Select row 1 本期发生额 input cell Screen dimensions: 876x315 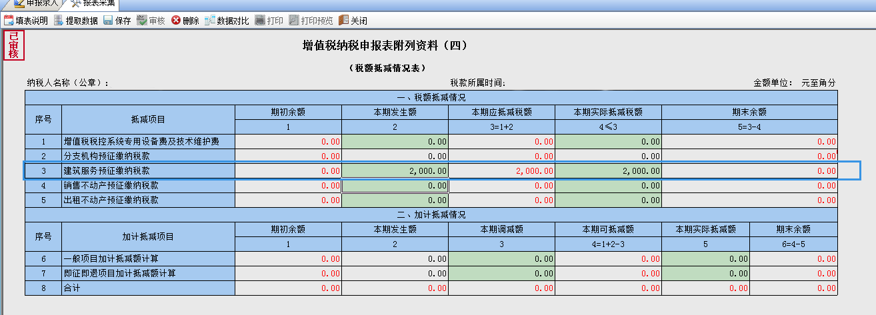click(x=395, y=141)
